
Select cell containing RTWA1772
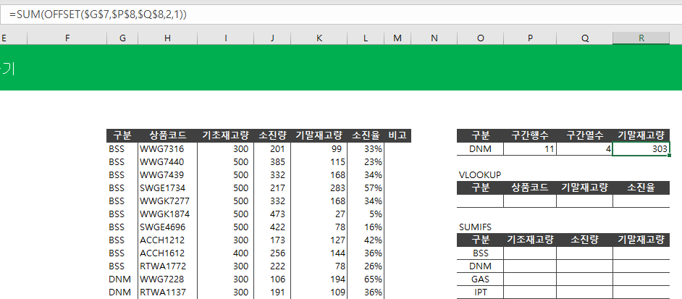click(168, 266)
